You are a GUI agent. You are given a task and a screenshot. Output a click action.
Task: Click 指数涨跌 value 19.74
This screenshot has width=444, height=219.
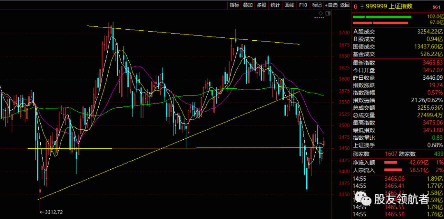[436, 85]
